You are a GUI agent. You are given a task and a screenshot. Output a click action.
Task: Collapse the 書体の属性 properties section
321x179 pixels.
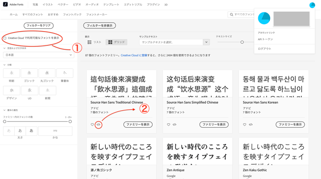tap(4, 110)
